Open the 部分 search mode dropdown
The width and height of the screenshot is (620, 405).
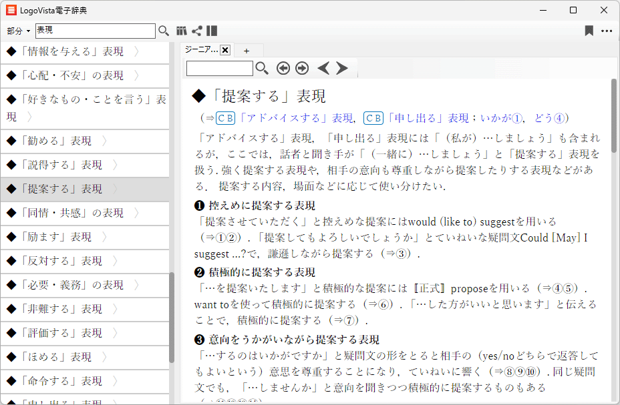(19, 31)
